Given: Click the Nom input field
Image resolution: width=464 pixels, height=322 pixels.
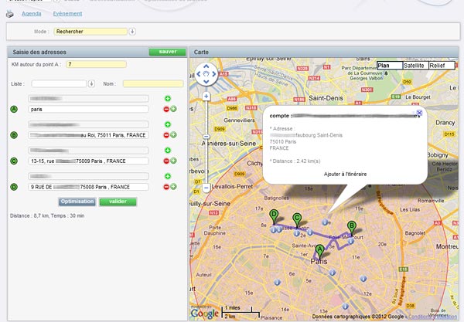Looking at the screenshot, I should [x=153, y=84].
